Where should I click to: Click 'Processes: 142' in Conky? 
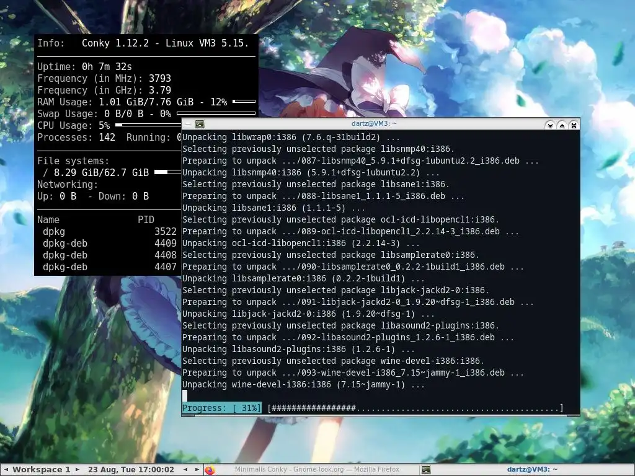click(x=76, y=137)
